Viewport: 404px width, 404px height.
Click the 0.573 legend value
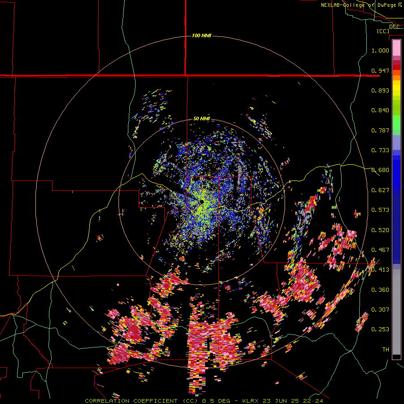(380, 210)
